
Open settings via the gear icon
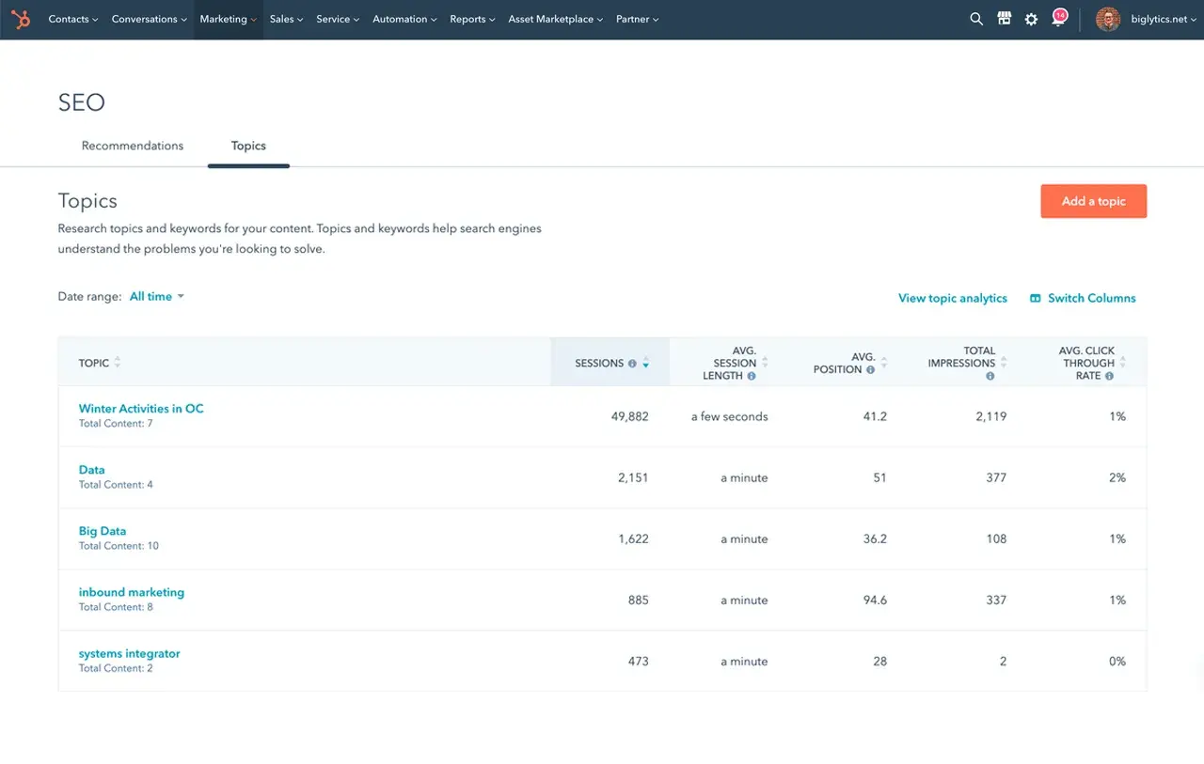coord(1031,19)
